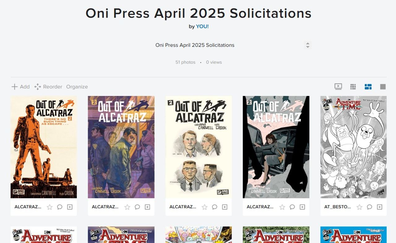The width and height of the screenshot is (396, 243).
Task: Star the purple street scene Alcatraz cover
Action: coord(127,207)
